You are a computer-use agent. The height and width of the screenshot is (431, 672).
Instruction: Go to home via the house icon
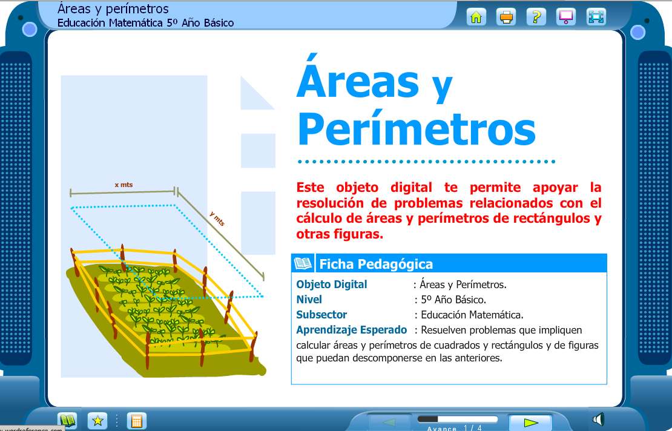[476, 17]
